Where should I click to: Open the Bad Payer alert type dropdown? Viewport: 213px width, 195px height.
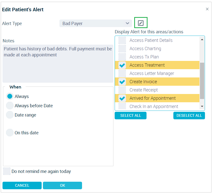point(96,23)
